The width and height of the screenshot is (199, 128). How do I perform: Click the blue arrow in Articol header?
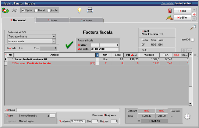(x=97, y=55)
